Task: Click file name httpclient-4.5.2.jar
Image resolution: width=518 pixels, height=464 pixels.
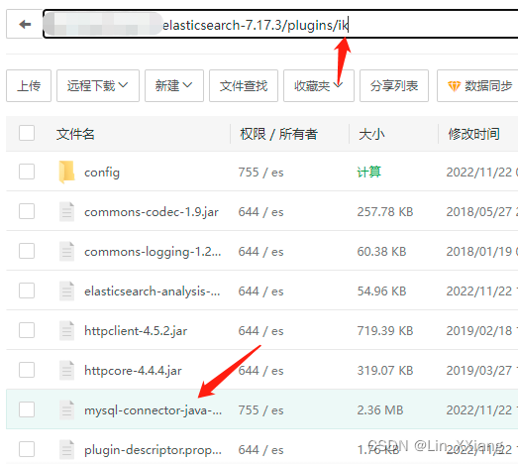Action: click(136, 331)
